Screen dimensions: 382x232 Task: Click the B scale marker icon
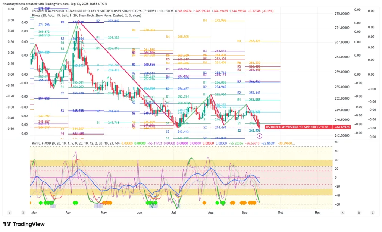[359, 213]
